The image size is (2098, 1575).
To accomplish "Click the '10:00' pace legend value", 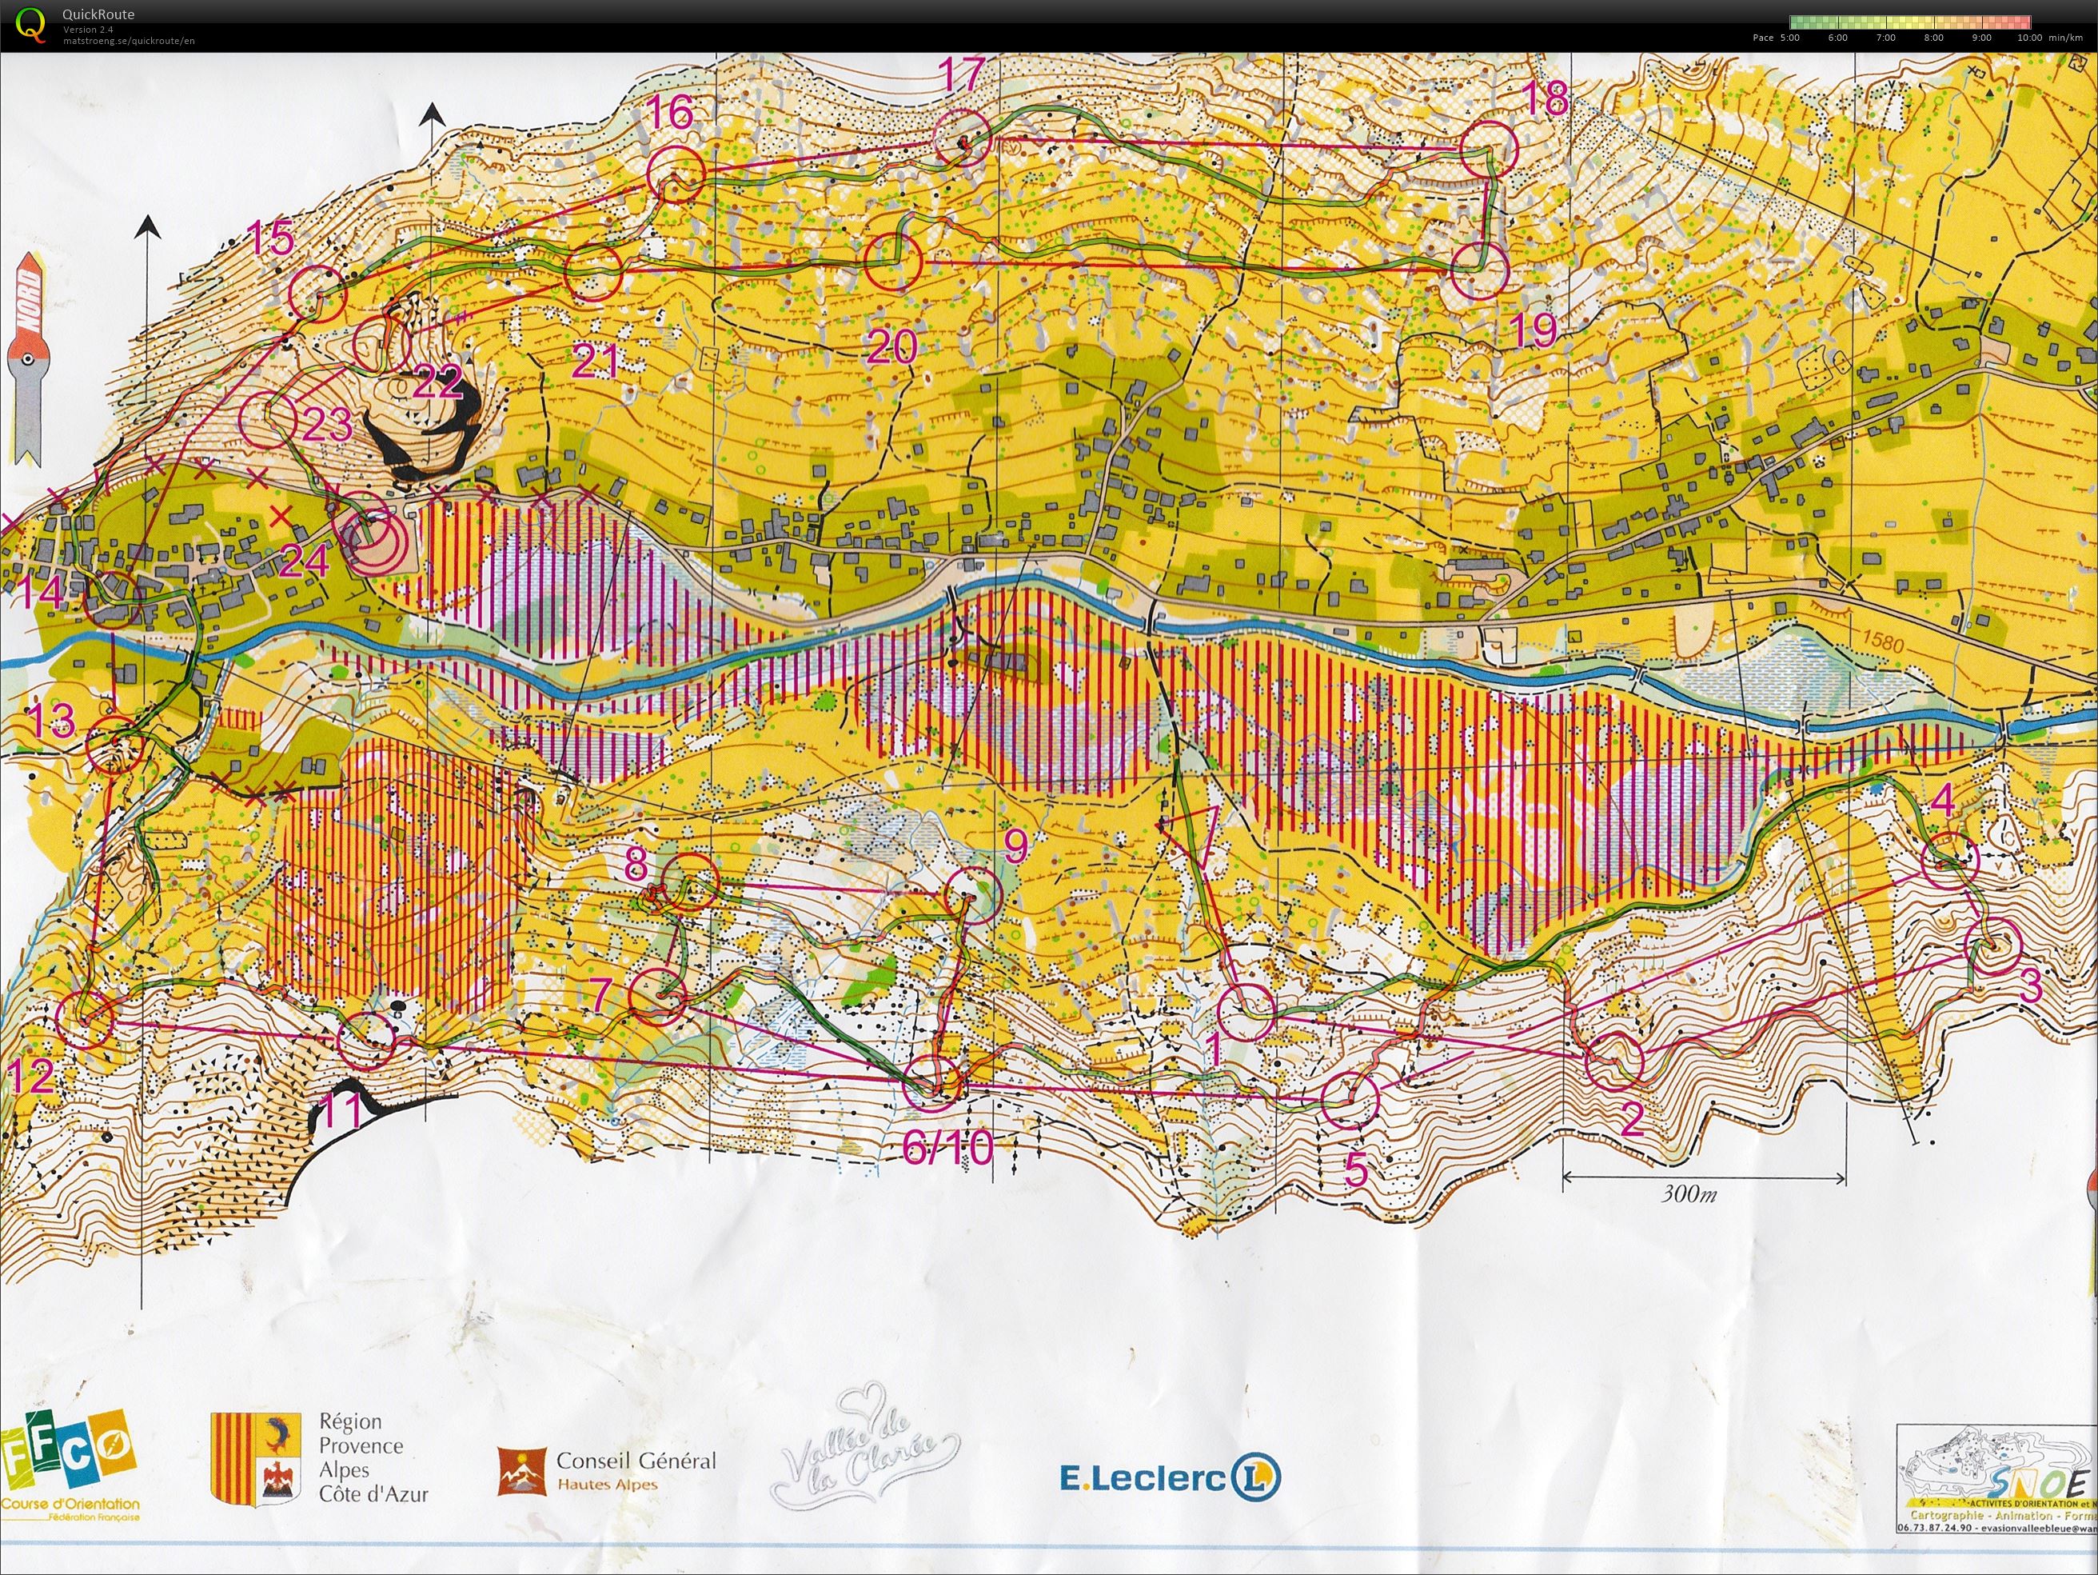I will pos(2030,38).
